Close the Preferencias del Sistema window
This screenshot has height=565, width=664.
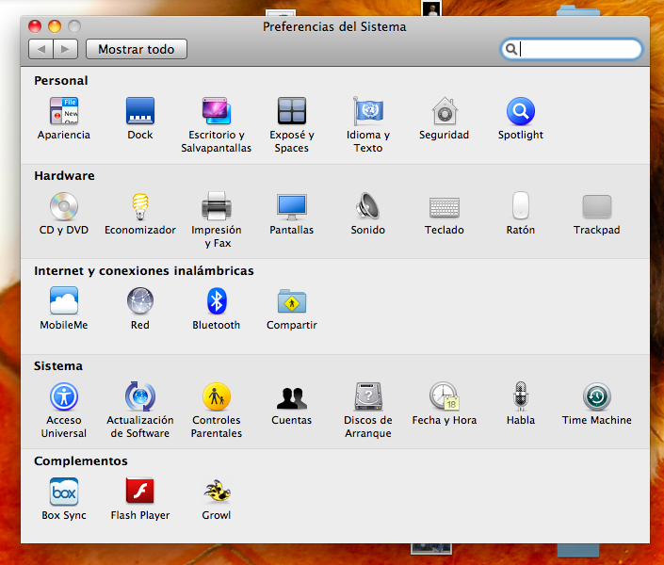point(35,26)
